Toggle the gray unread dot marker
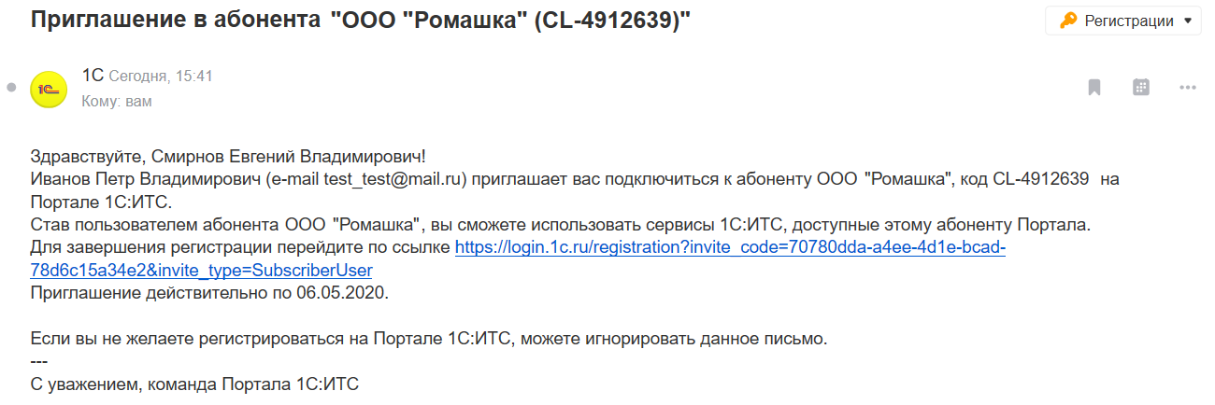Image resolution: width=1215 pixels, height=405 pixels. point(11,87)
